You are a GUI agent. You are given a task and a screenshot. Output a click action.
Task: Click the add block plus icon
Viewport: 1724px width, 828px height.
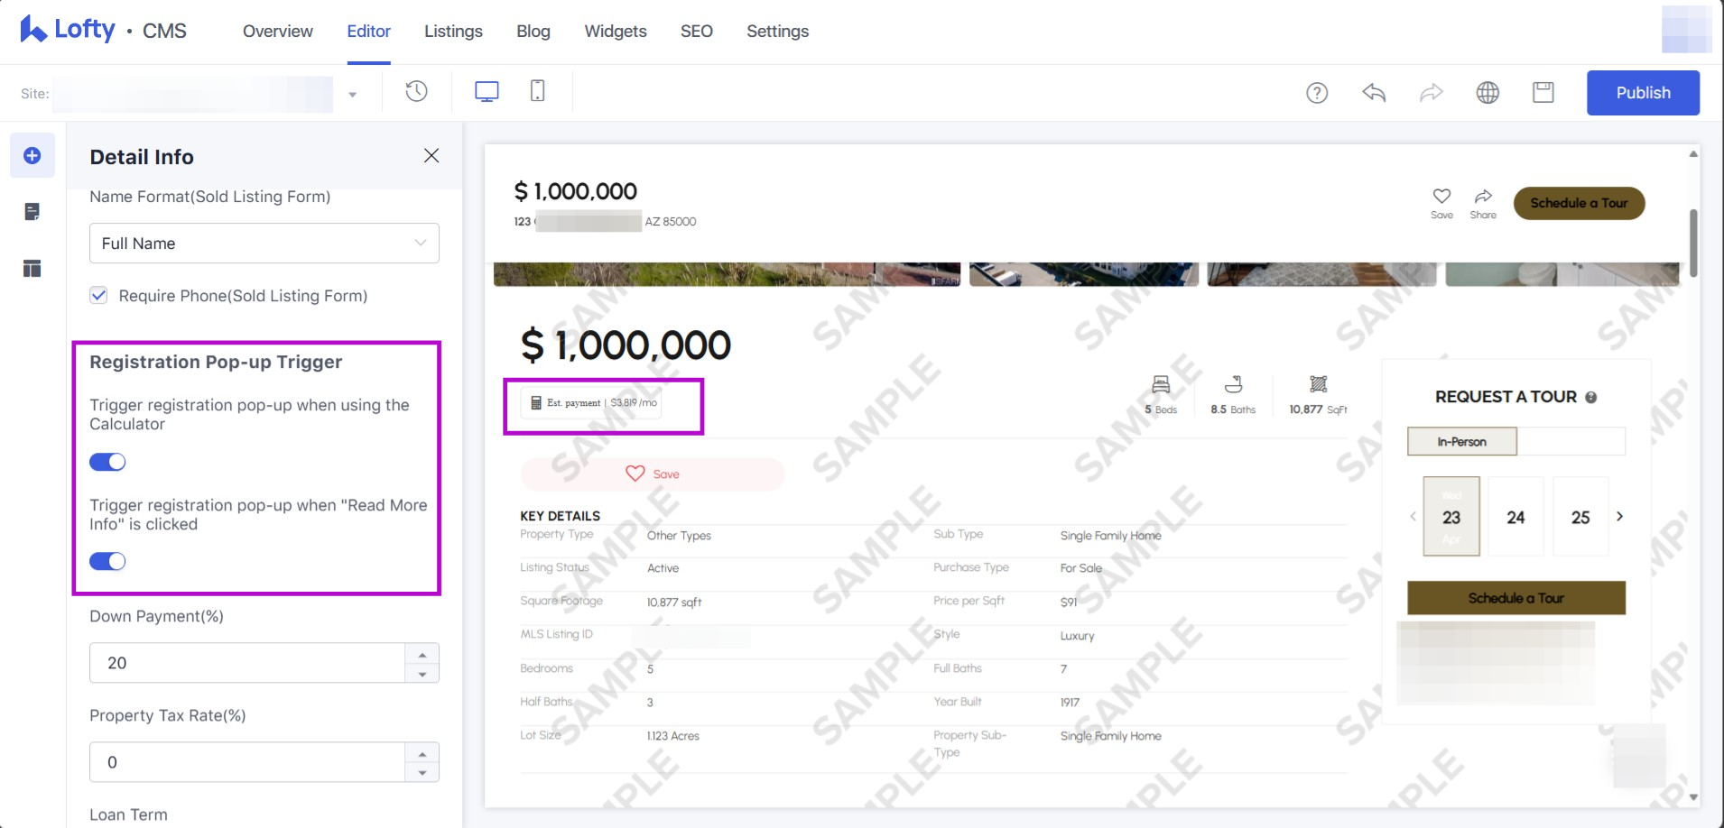(32, 156)
